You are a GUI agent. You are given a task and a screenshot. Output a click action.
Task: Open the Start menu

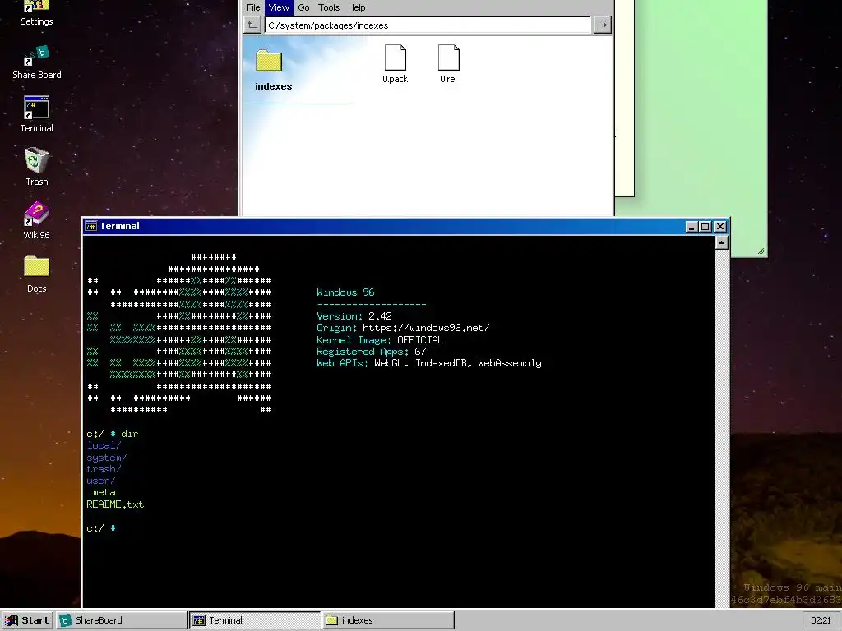[x=27, y=620]
